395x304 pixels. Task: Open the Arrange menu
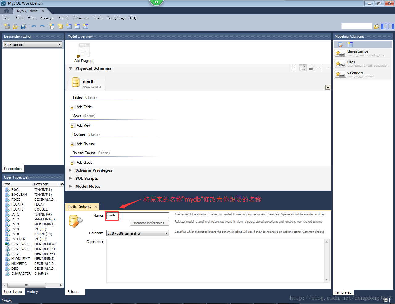pyautogui.click(x=47, y=18)
